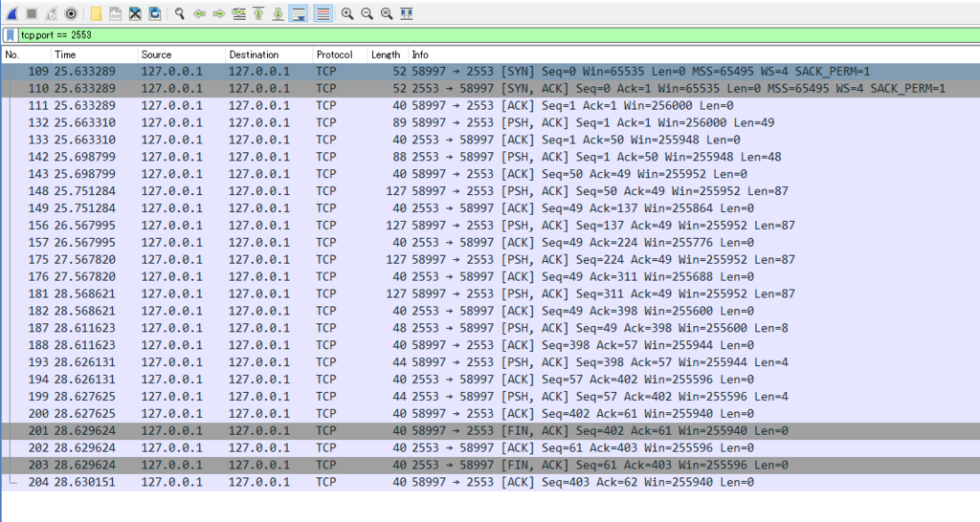Select packet 187 with Len=8
Screen dimensions: 980x522
pyautogui.click(x=490, y=328)
